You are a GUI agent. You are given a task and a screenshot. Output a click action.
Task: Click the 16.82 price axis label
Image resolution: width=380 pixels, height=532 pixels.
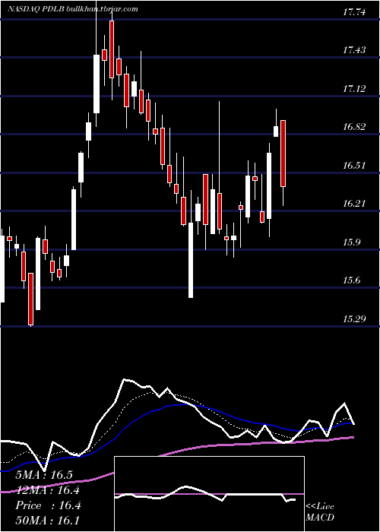[x=354, y=127]
